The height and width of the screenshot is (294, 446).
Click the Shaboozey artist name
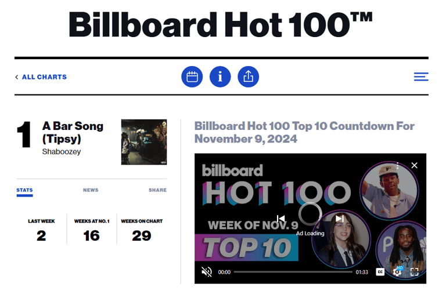[61, 152]
